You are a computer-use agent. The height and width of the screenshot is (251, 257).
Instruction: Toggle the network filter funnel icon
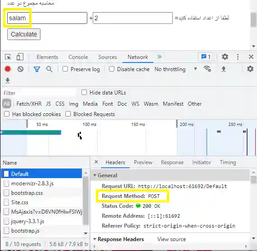click(x=37, y=69)
